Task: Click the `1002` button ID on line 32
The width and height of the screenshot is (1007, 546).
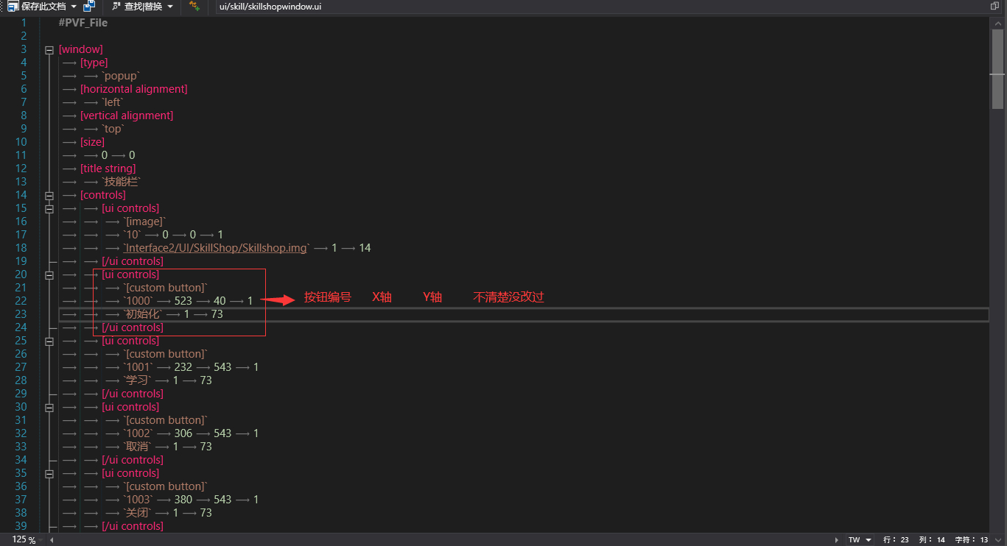Action: (138, 433)
